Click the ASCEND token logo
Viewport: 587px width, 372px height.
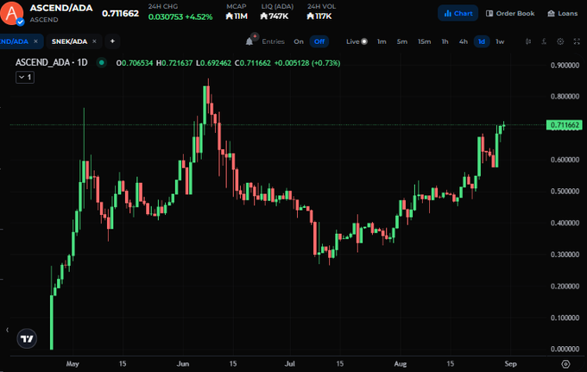click(x=11, y=13)
